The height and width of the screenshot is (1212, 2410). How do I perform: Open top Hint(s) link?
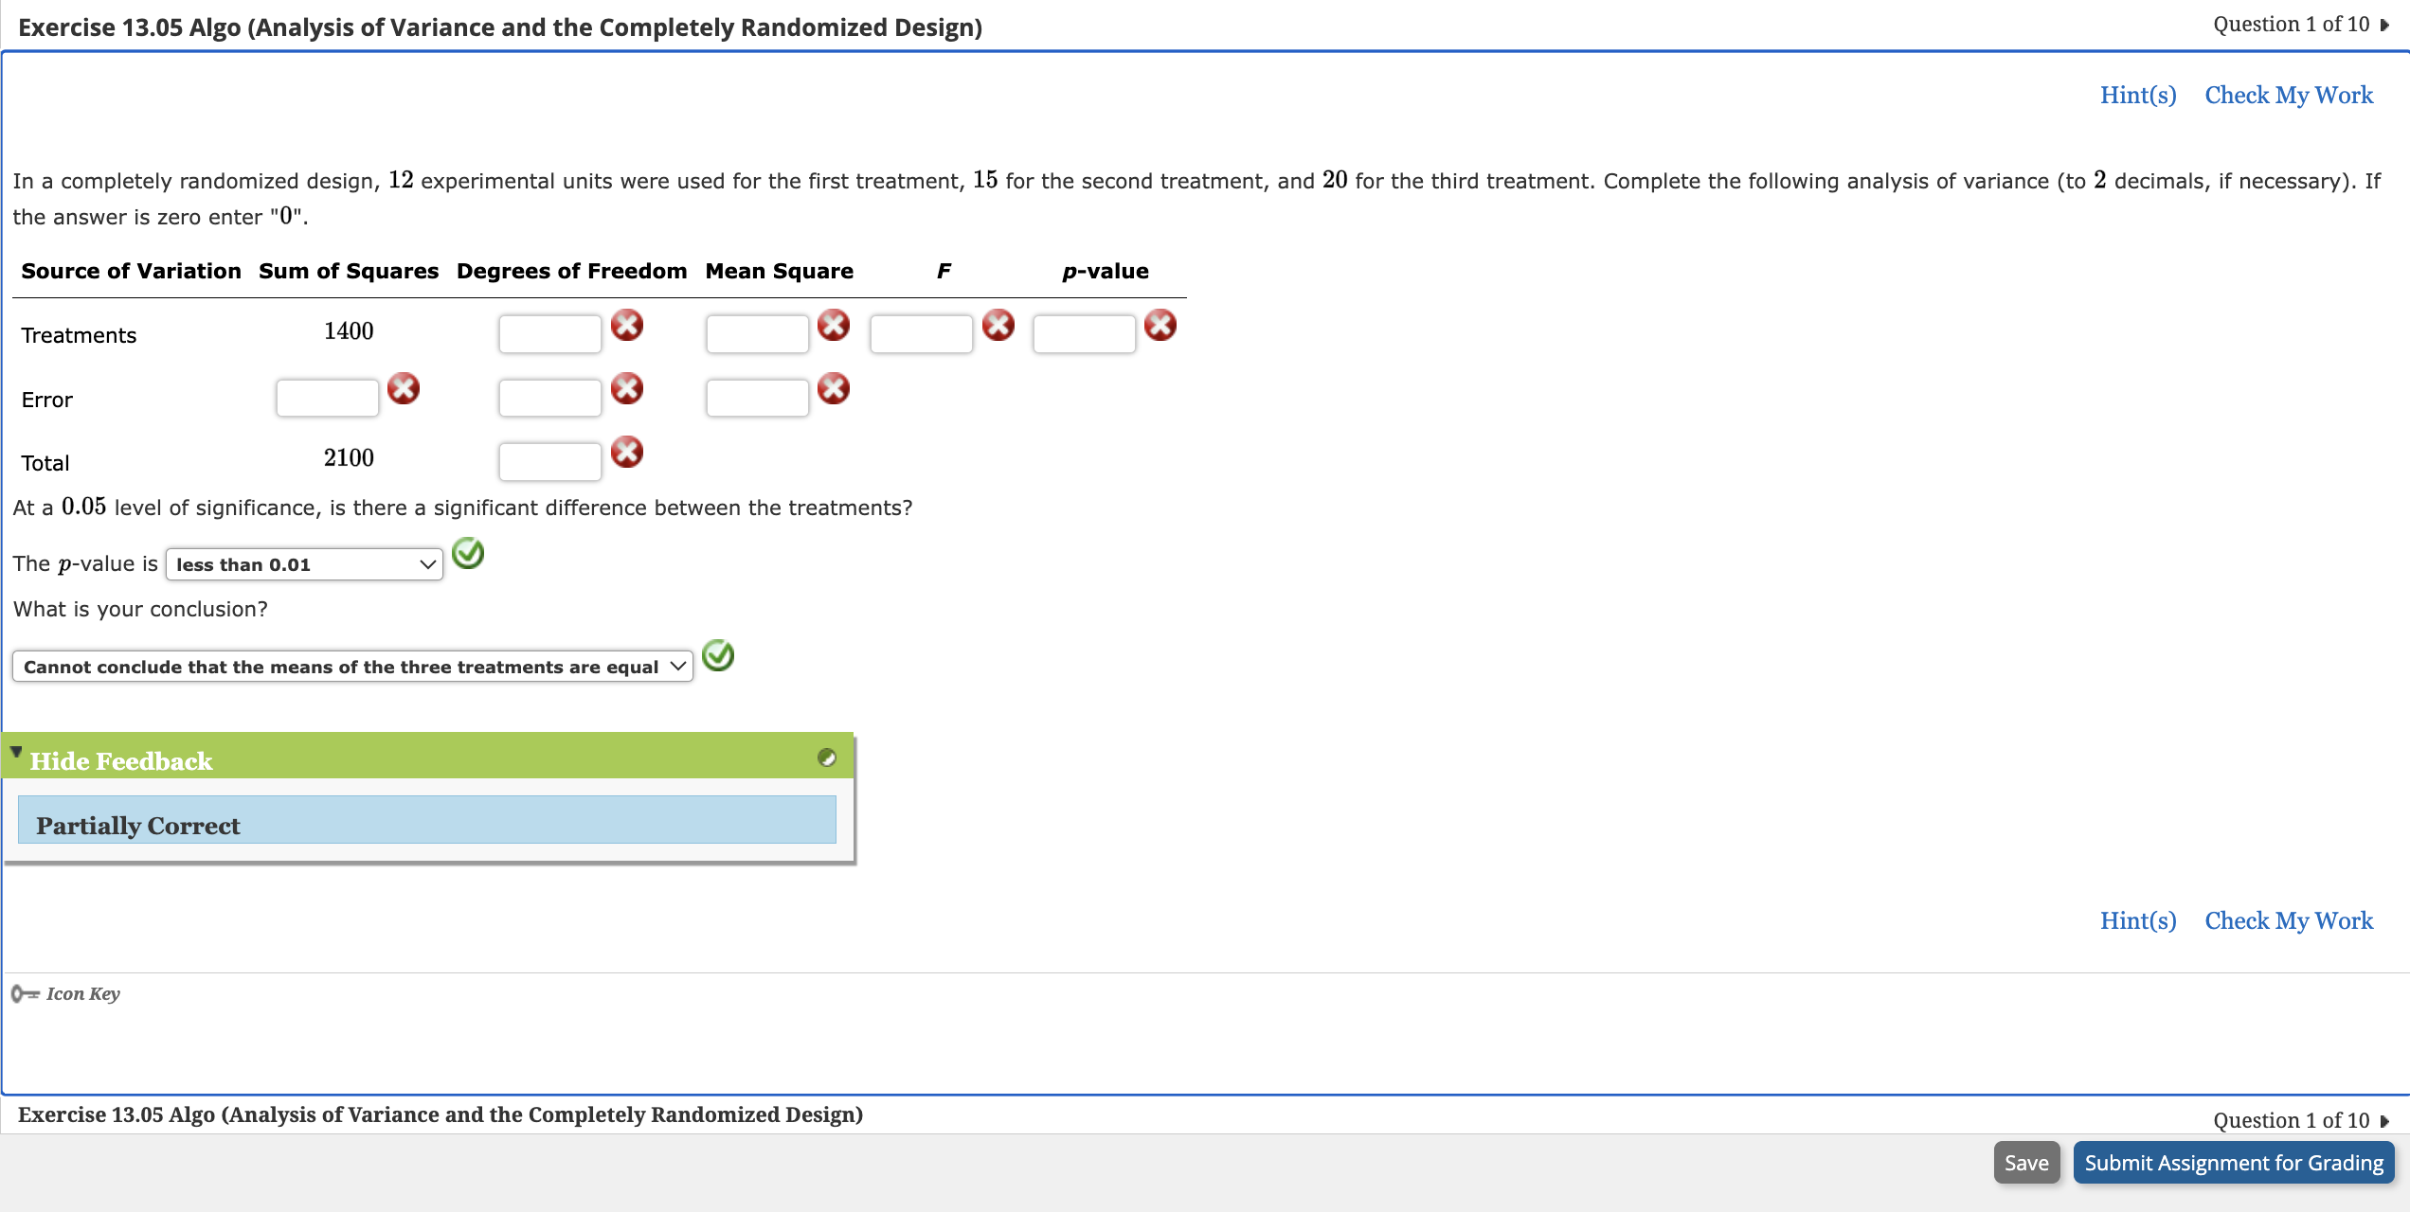2137,95
